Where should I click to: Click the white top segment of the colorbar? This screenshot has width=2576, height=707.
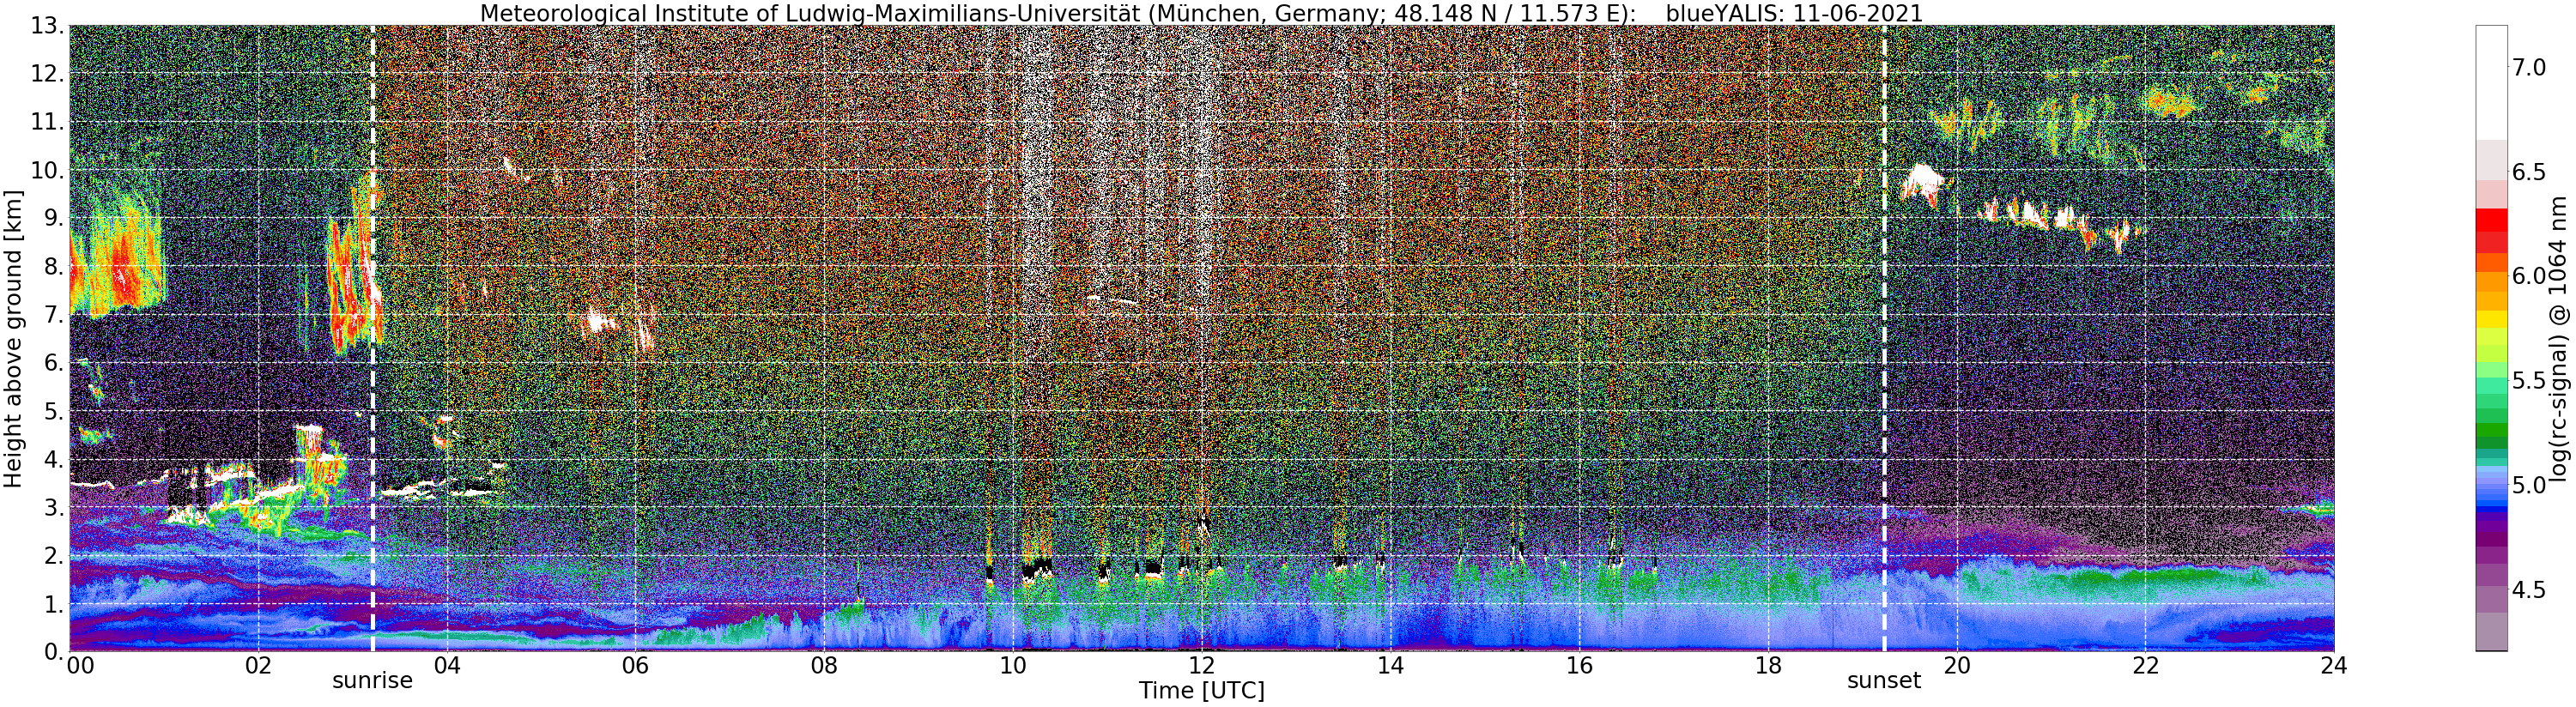coord(2490,82)
